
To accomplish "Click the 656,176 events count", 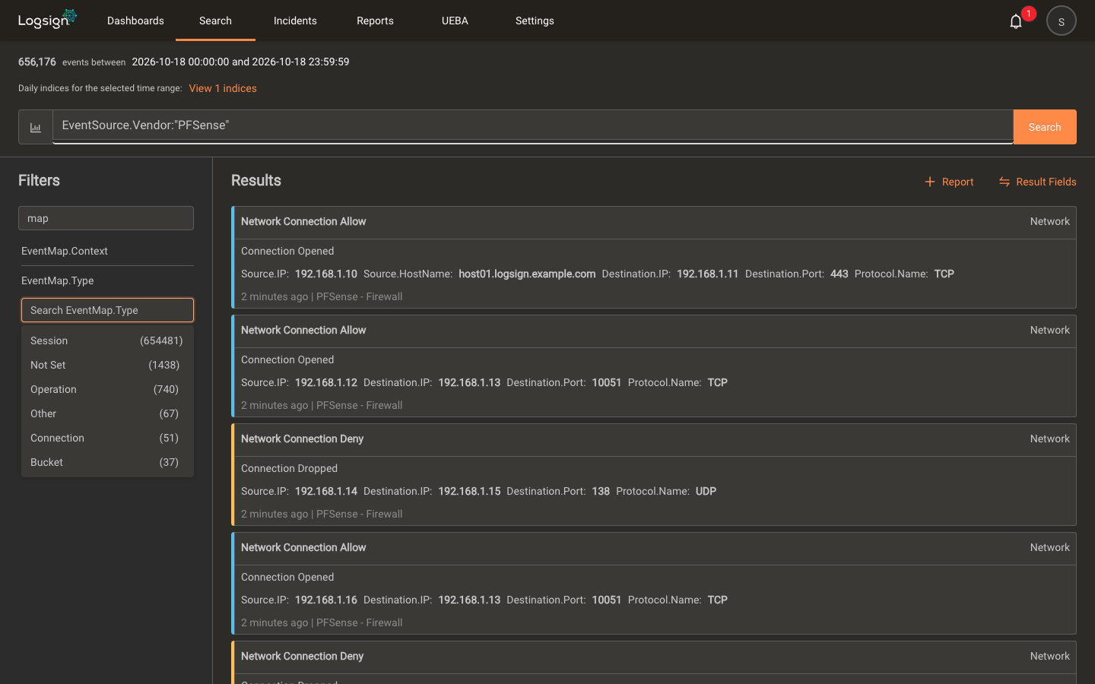I will click(x=37, y=62).
